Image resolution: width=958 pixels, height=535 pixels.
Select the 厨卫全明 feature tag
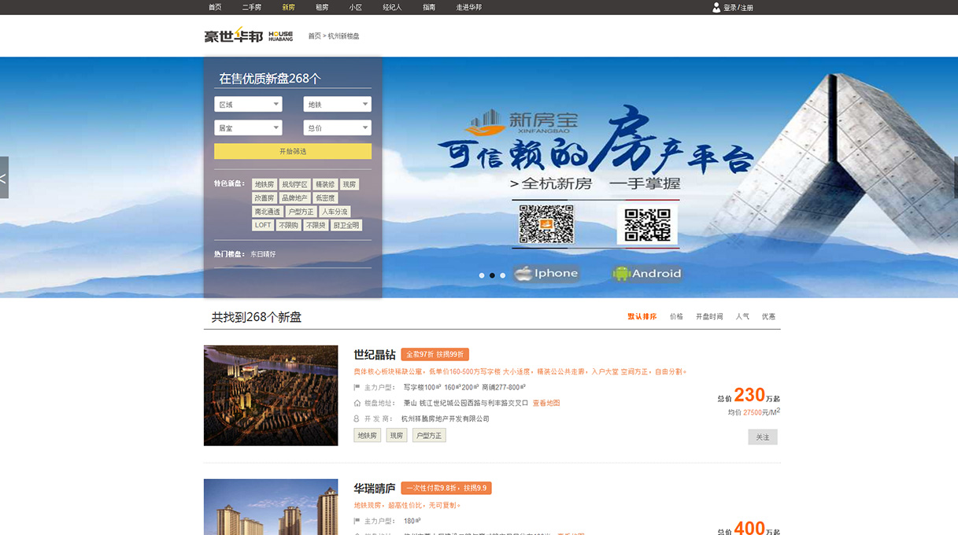[x=346, y=225]
